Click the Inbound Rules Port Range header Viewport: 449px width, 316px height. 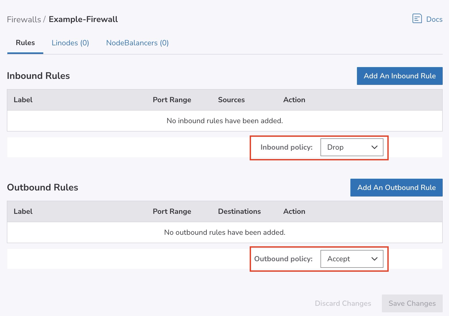click(x=172, y=100)
